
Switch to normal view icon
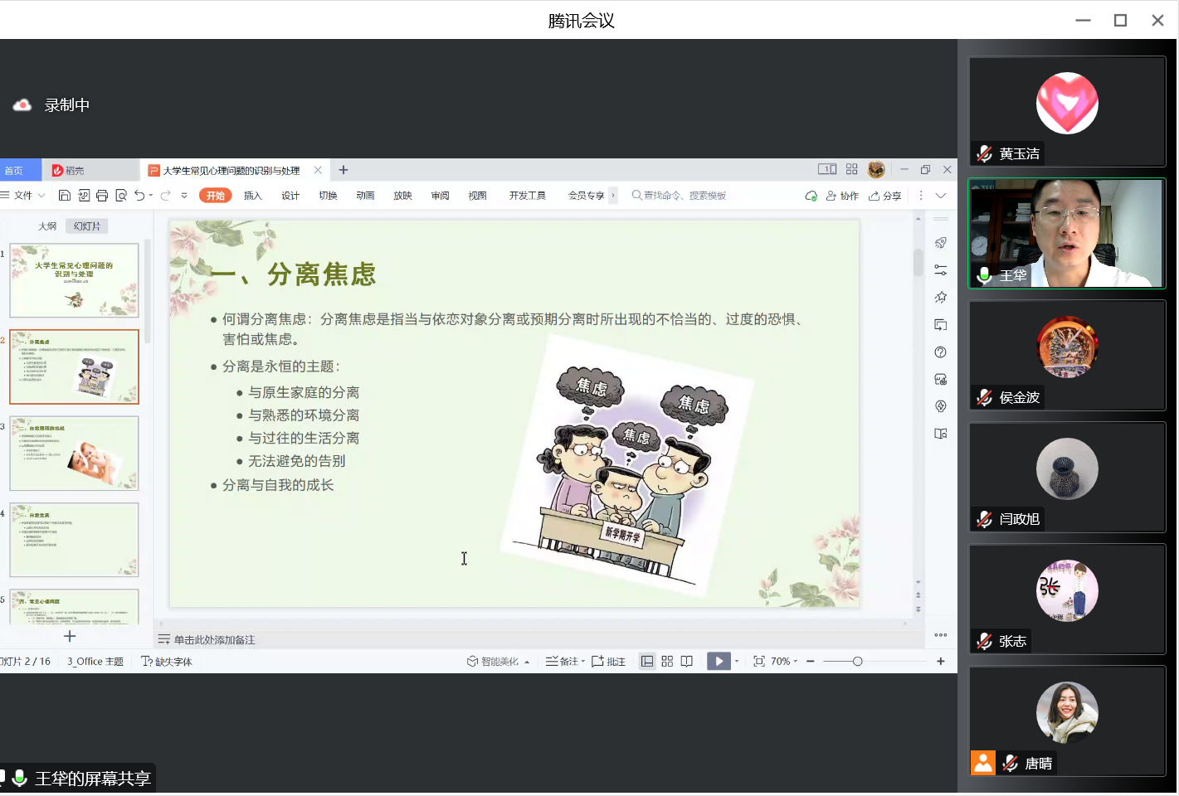647,661
